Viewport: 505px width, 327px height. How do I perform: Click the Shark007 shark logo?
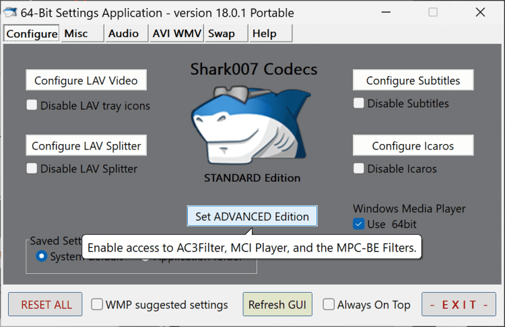click(252, 125)
